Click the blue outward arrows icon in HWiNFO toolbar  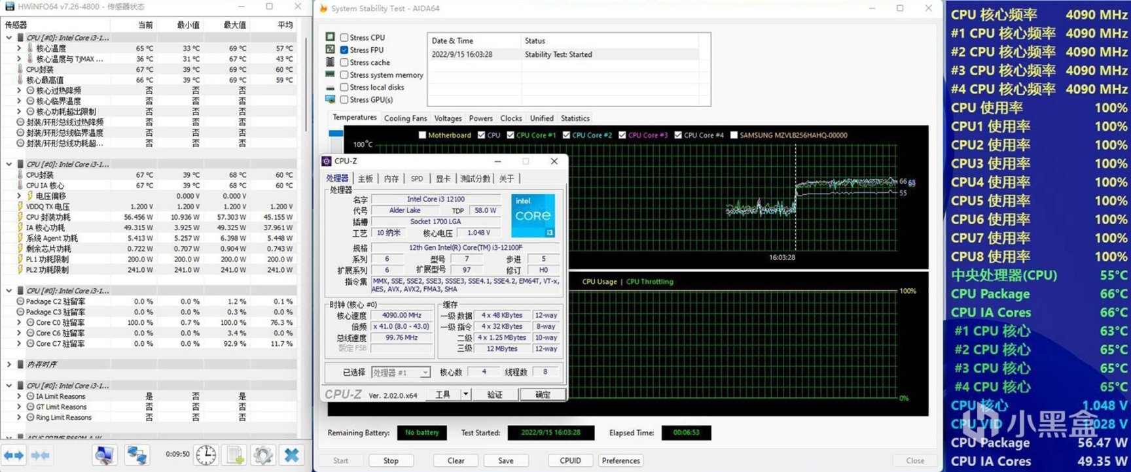point(14,454)
